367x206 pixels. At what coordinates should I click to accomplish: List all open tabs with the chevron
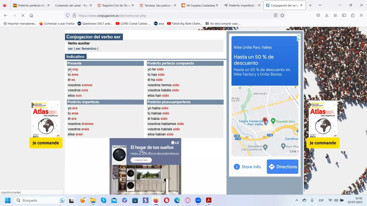[x=320, y=5]
